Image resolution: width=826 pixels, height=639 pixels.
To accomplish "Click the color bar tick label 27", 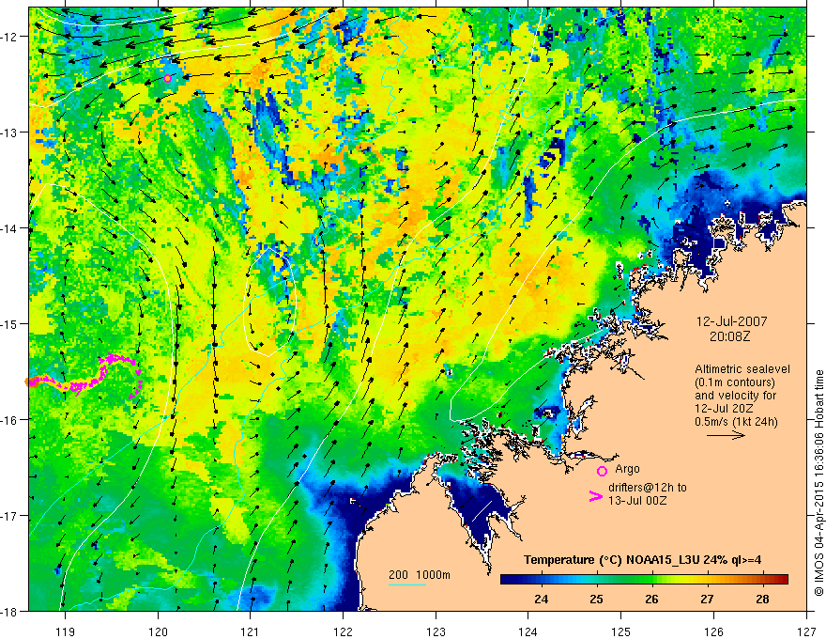I will point(707,599).
